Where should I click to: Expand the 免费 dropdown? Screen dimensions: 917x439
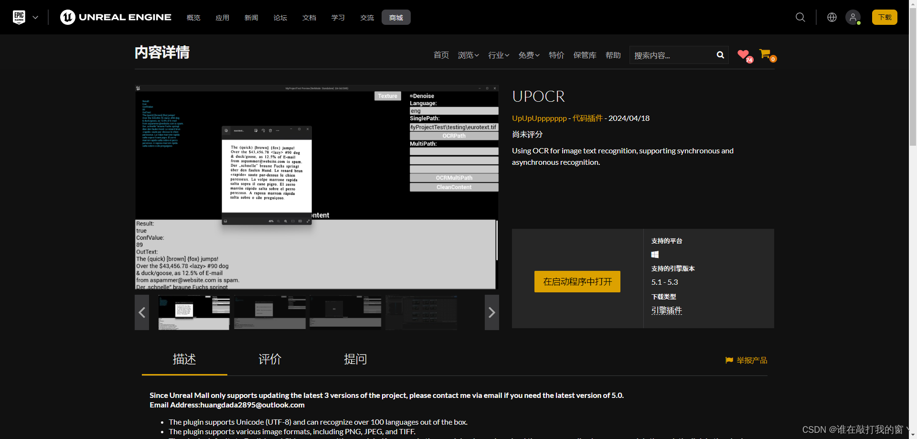click(529, 55)
